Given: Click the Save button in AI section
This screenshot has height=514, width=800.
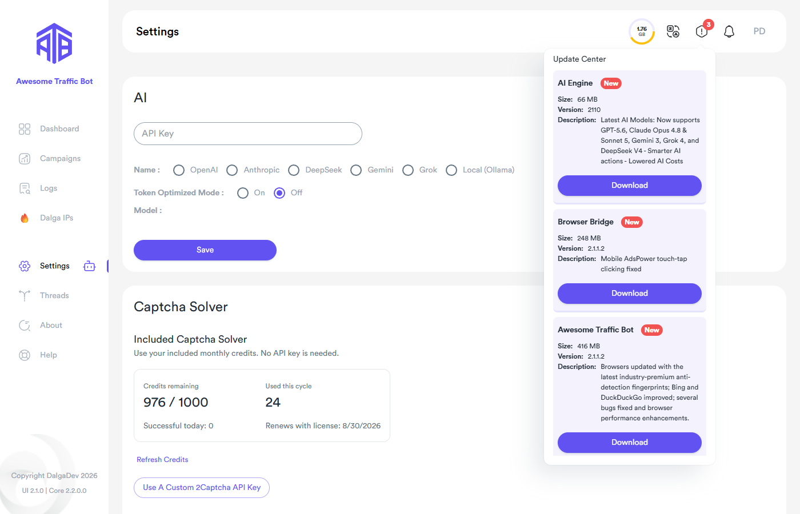Looking at the screenshot, I should 205,250.
